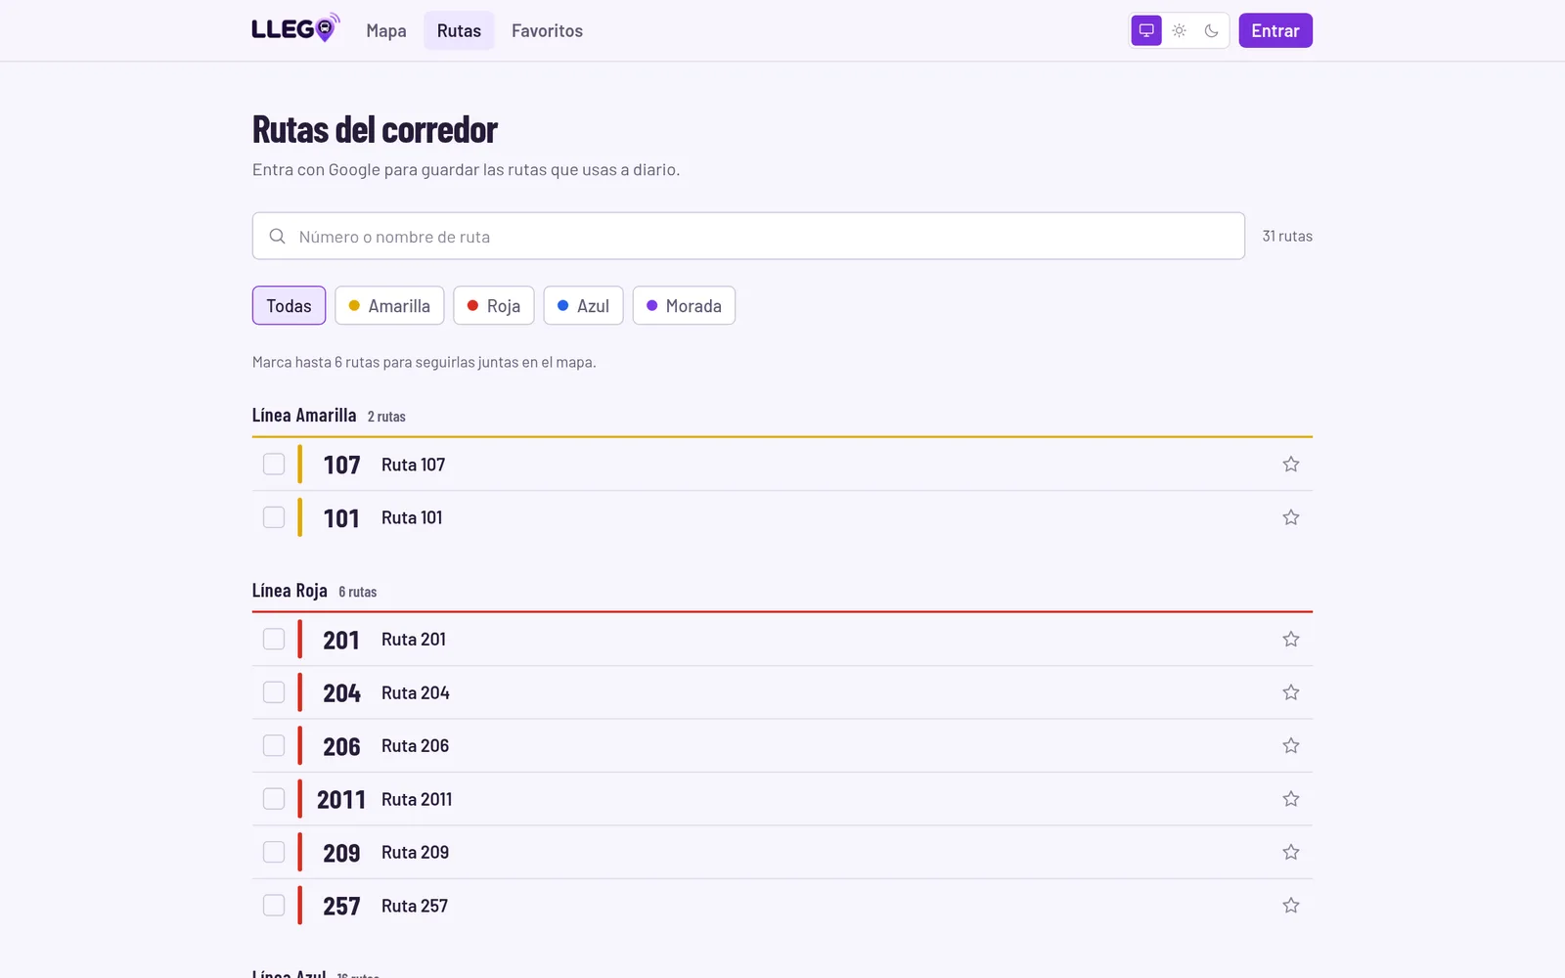Click the Línea Amarilla heading
Viewport: 1565px width, 978px height.
click(x=304, y=416)
